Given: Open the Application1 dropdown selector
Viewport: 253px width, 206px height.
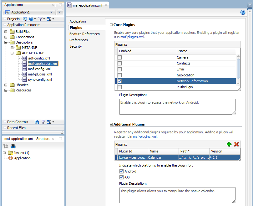Looking at the screenshot, I should click(x=29, y=12).
